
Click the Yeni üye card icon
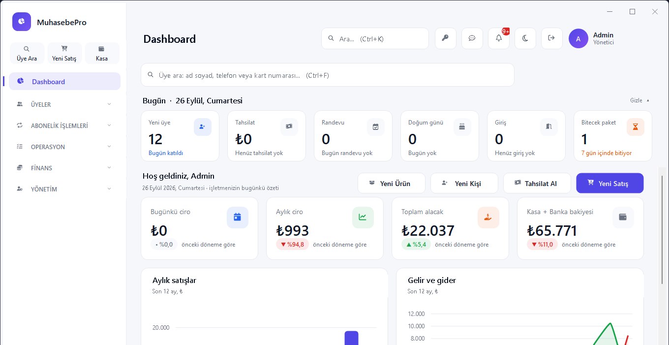tap(202, 127)
